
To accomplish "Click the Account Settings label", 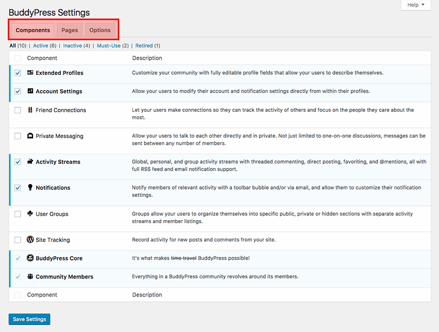I will click(x=59, y=91).
